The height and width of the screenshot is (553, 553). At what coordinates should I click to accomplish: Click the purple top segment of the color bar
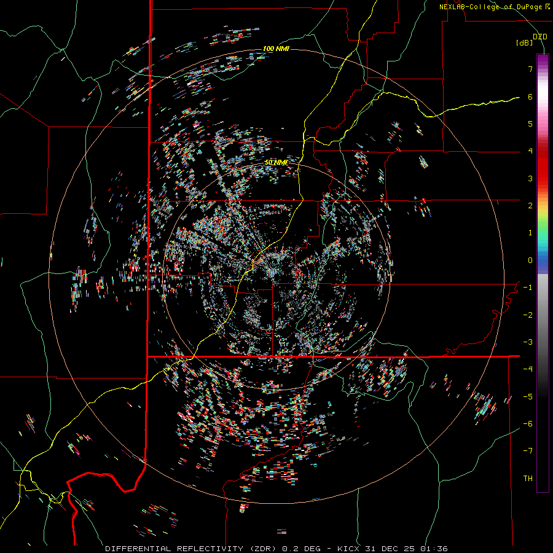click(543, 60)
